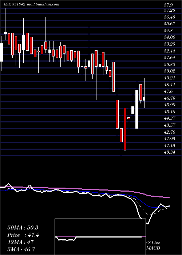Click the 46.79 price axis label
Viewport: 182px width, 255px height.
point(170,98)
